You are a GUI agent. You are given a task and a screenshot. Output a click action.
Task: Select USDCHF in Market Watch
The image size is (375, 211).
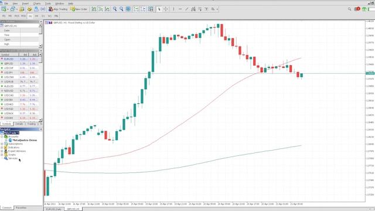click(x=19, y=68)
